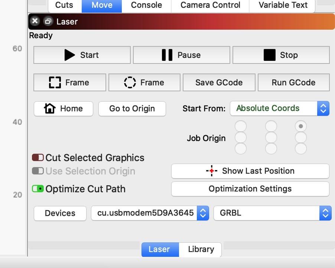Select top-right Job Origin radio button
The height and width of the screenshot is (268, 335).
pyautogui.click(x=300, y=126)
